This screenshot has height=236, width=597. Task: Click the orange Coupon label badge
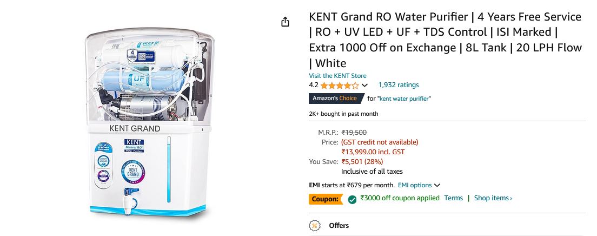point(326,199)
